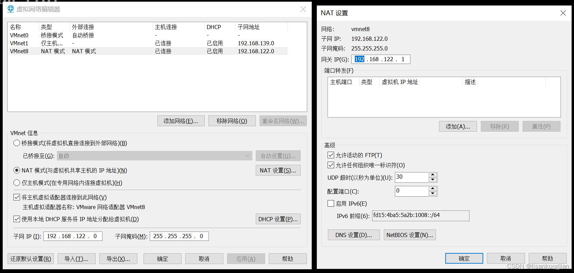Click 移除网络(O) button
574x273 pixels.
point(232,121)
